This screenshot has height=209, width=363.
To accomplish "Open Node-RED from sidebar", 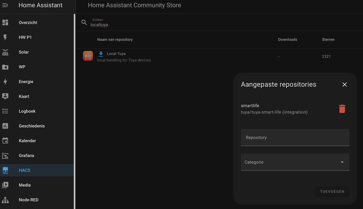I will point(29,200).
